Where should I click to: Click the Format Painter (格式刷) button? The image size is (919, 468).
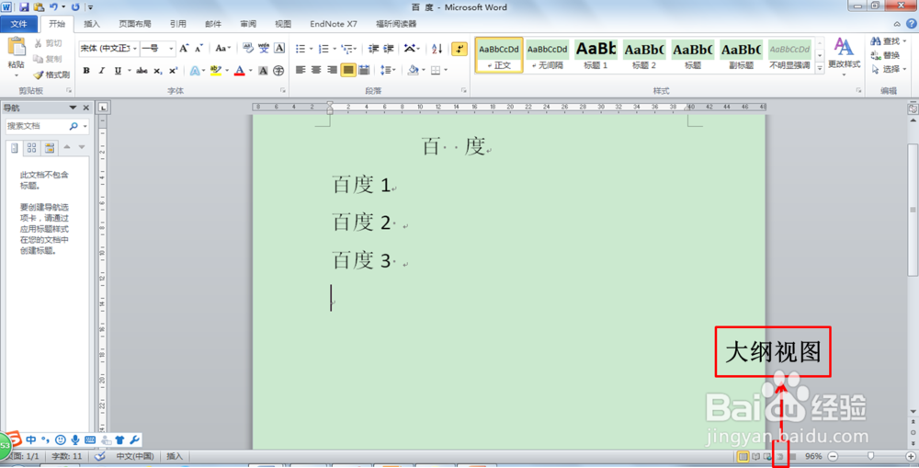(51, 75)
